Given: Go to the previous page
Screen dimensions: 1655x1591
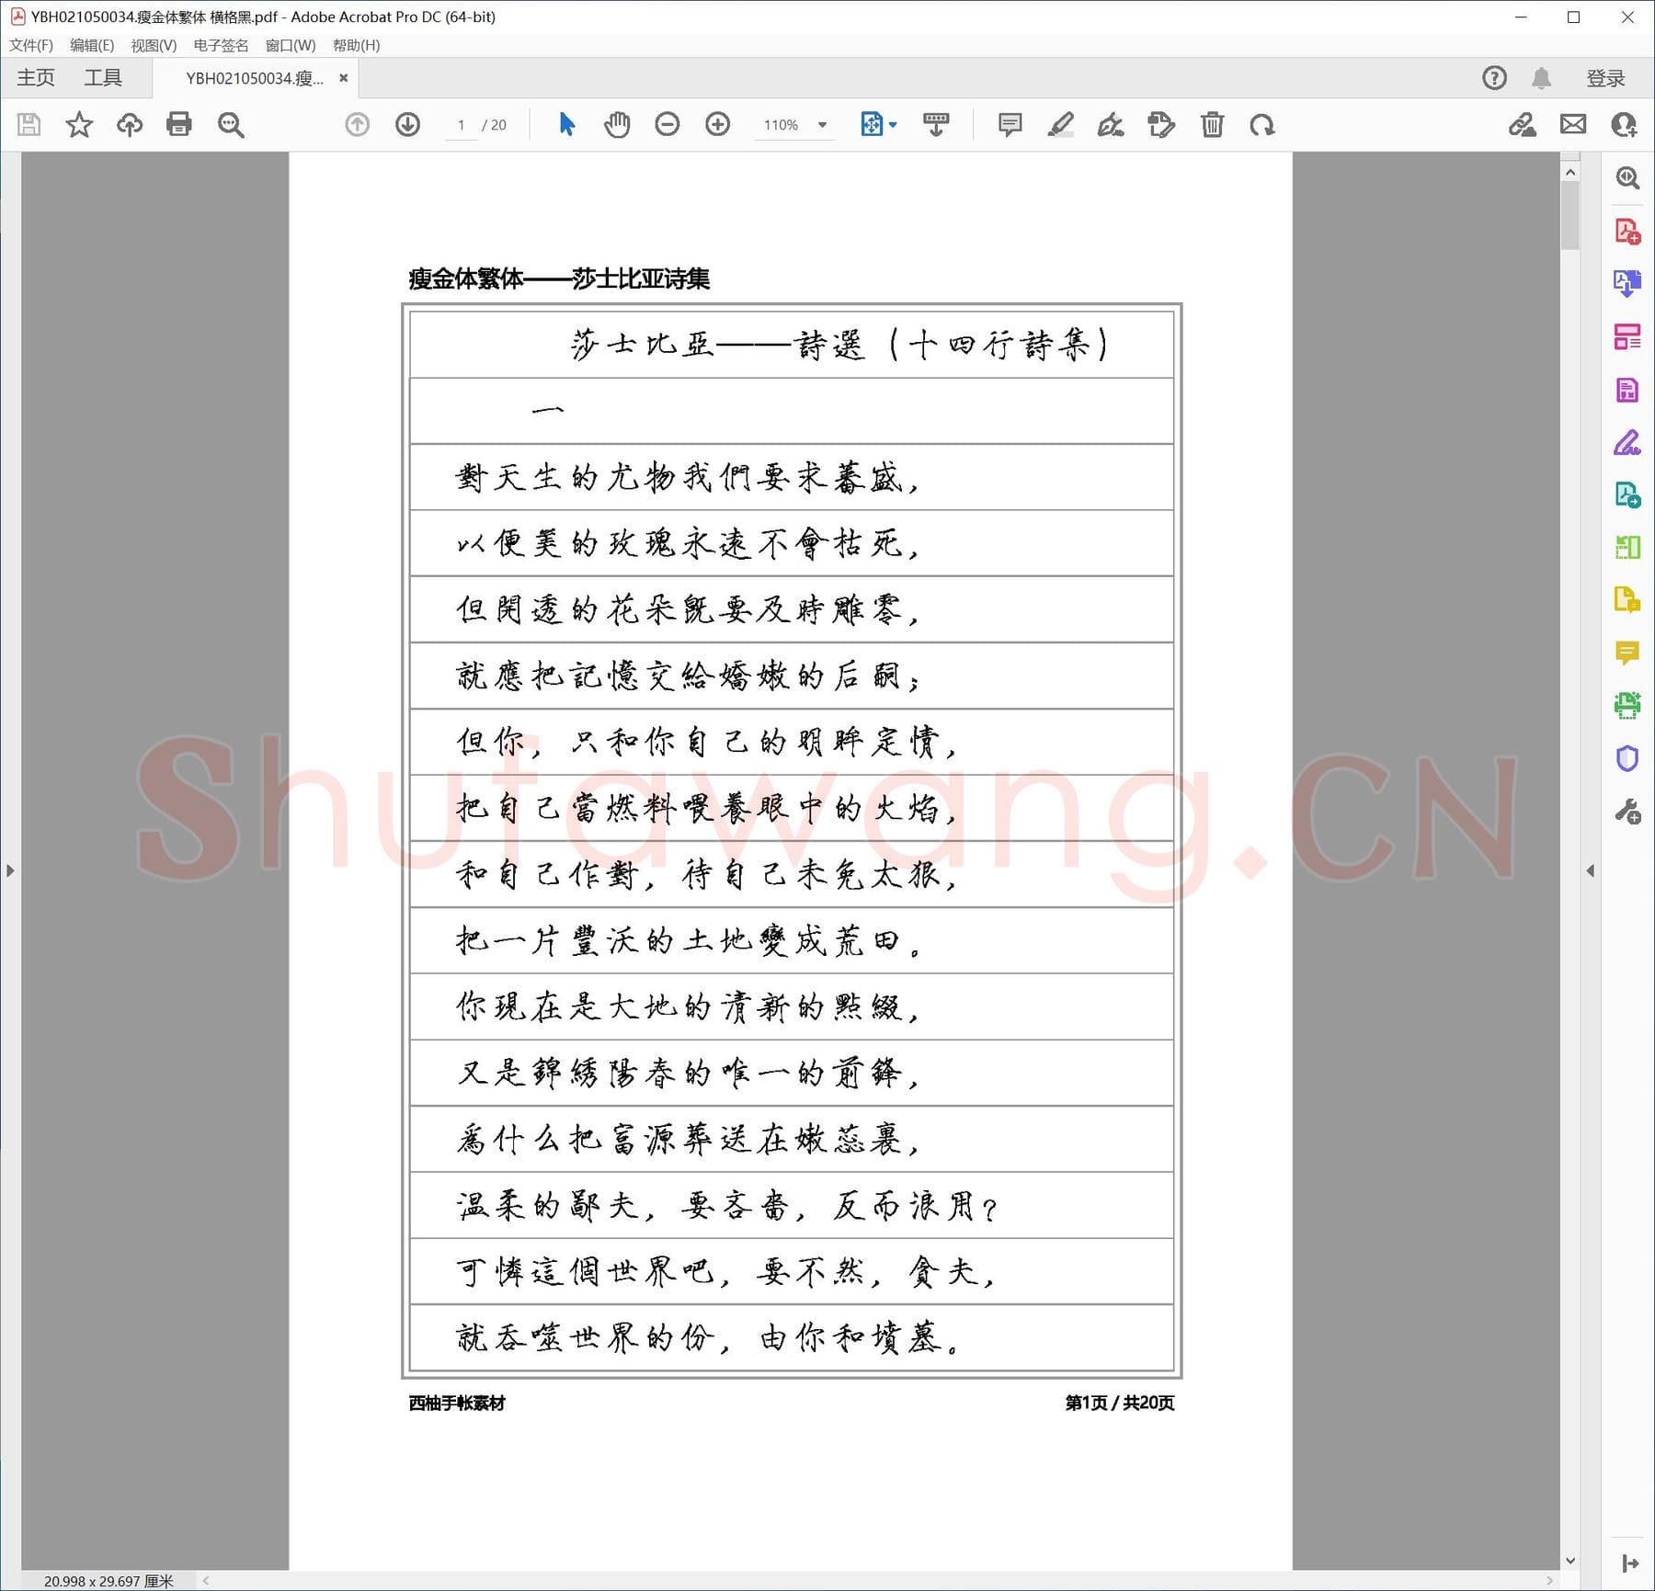Looking at the screenshot, I should (357, 124).
